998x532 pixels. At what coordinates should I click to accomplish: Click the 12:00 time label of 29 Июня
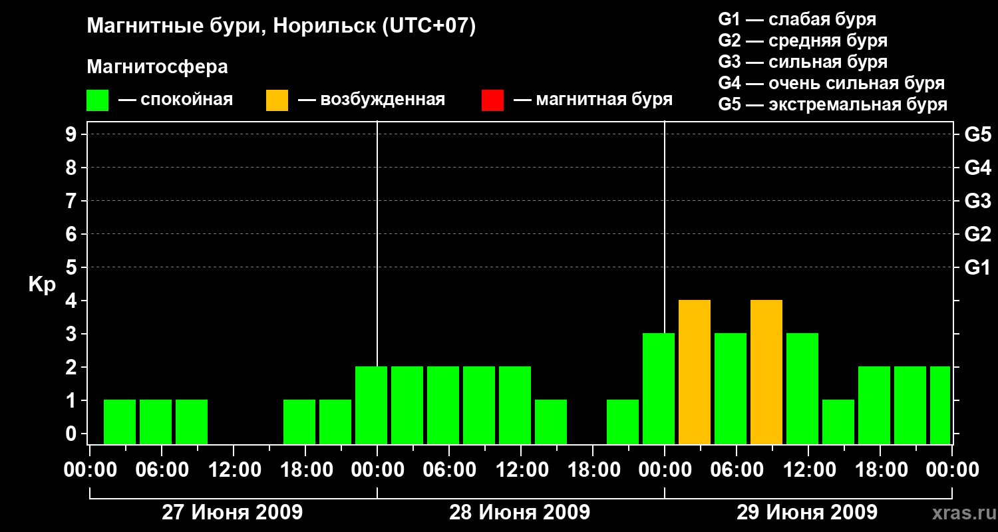click(x=808, y=470)
